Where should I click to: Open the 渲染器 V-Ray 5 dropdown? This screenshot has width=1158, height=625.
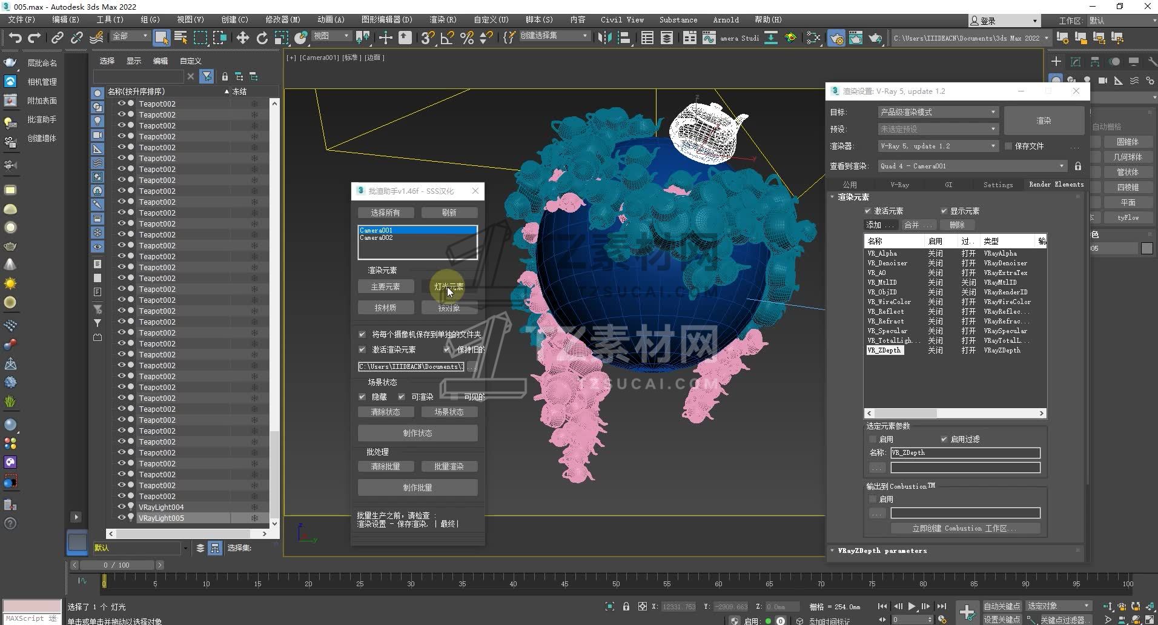click(x=937, y=146)
